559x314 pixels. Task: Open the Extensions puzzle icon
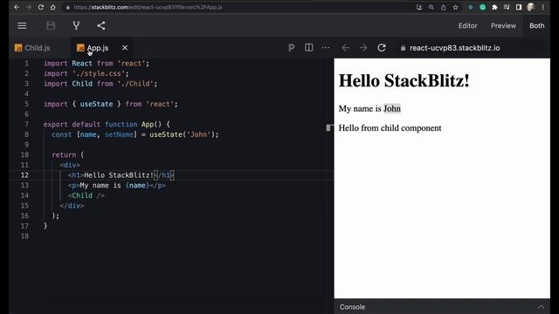(494, 7)
